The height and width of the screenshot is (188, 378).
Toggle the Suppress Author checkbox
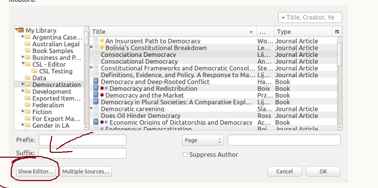tap(185, 155)
